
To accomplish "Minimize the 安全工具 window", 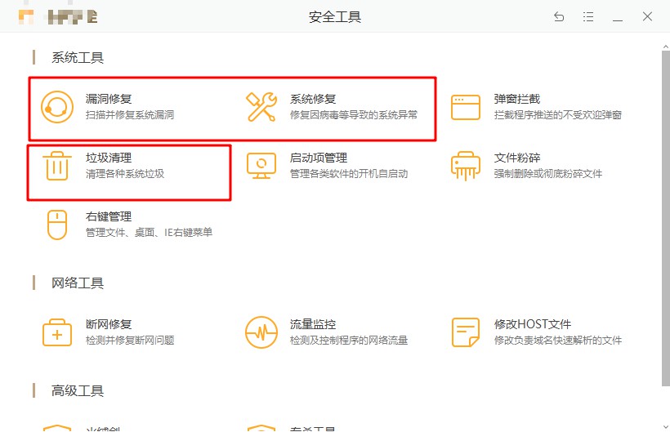I will (x=618, y=16).
